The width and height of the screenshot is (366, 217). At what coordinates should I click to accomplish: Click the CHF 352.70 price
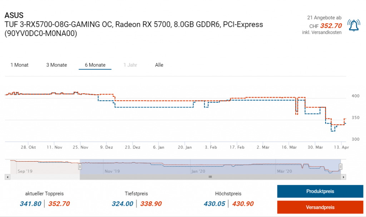331,25
